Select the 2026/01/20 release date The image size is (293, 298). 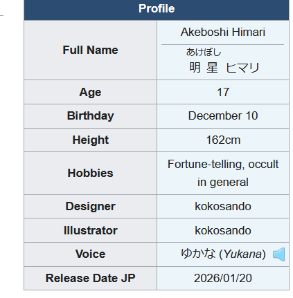[223, 278]
